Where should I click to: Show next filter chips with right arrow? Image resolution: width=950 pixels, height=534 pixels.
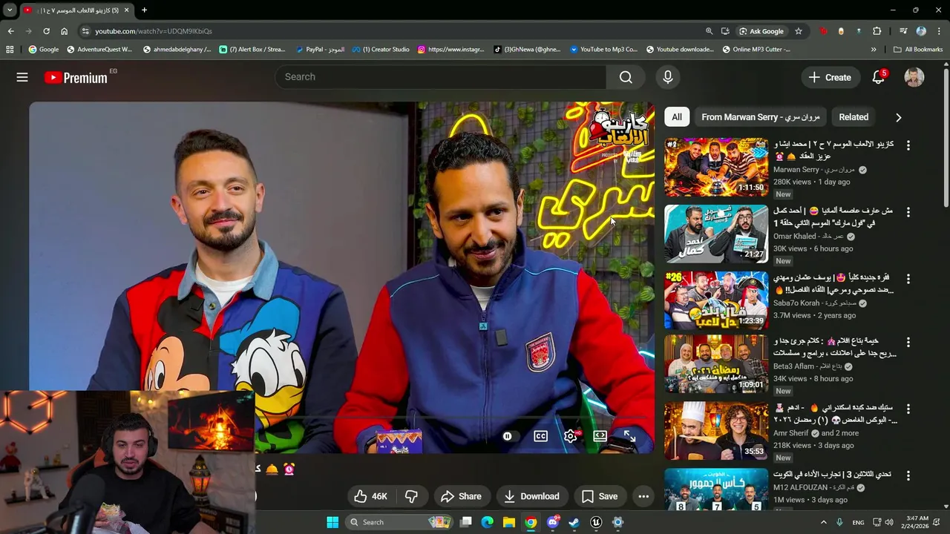898,117
